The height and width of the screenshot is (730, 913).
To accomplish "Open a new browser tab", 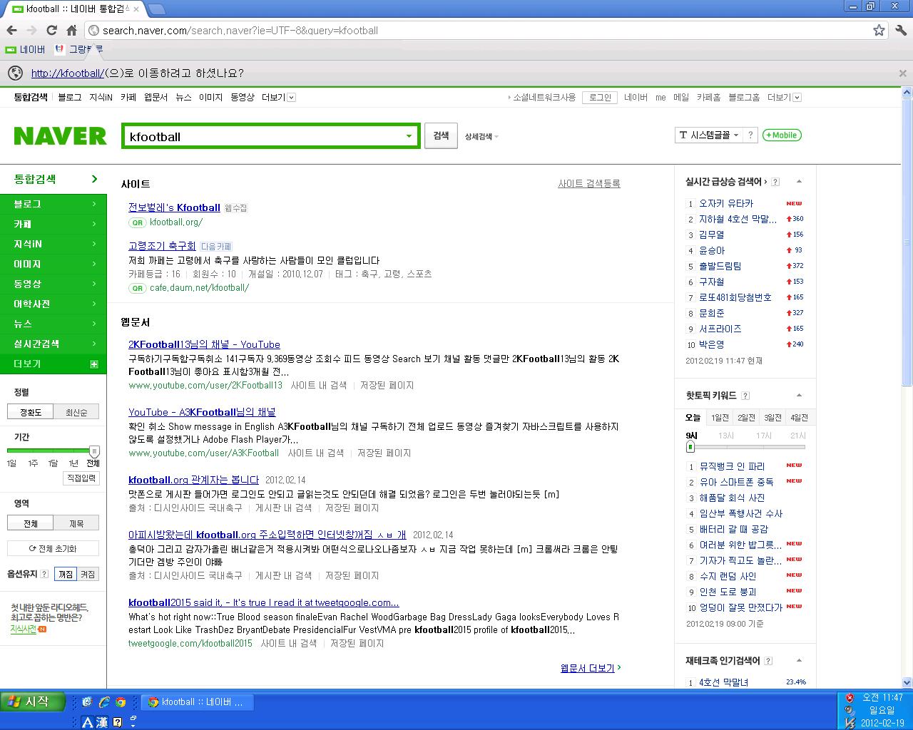I will [x=156, y=9].
